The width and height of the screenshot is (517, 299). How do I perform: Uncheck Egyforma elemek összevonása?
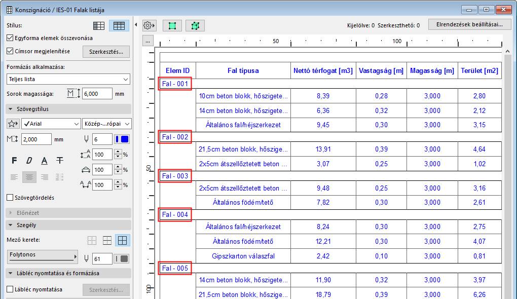(x=10, y=38)
